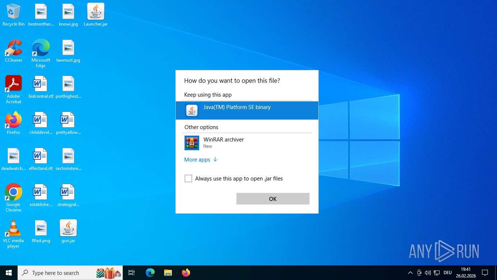Viewport: 497px width, 280px height.
Task: Click the taskbar search box
Action: coord(70,273)
